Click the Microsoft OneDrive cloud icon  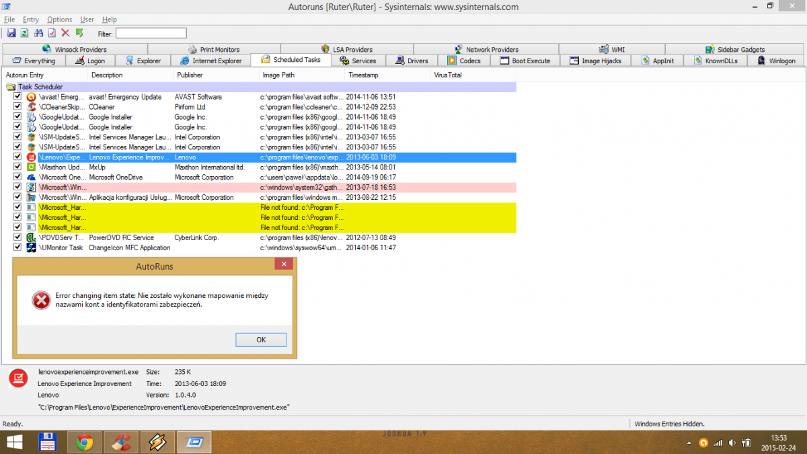[31, 178]
